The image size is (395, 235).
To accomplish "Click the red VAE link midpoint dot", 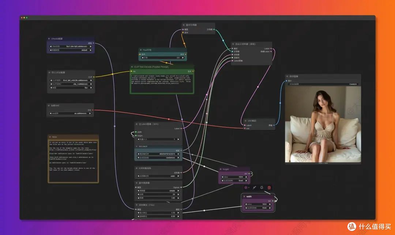I will coord(169,119).
